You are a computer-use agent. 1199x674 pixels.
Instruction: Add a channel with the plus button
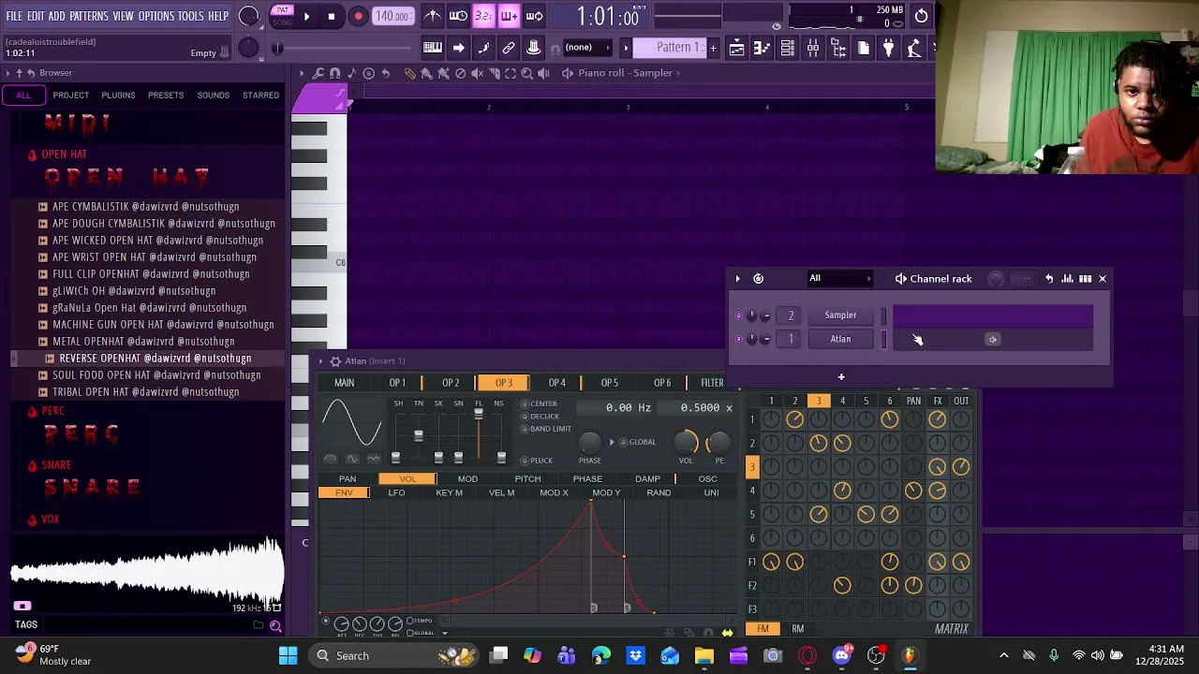click(x=841, y=377)
